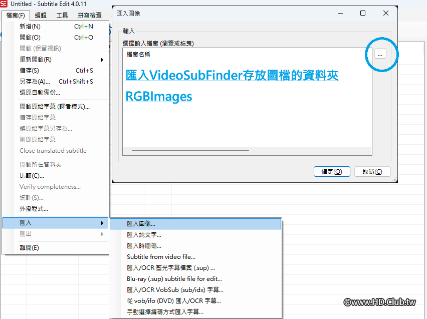
Task: Open the 拼寫檢查 menu
Action: click(x=90, y=15)
